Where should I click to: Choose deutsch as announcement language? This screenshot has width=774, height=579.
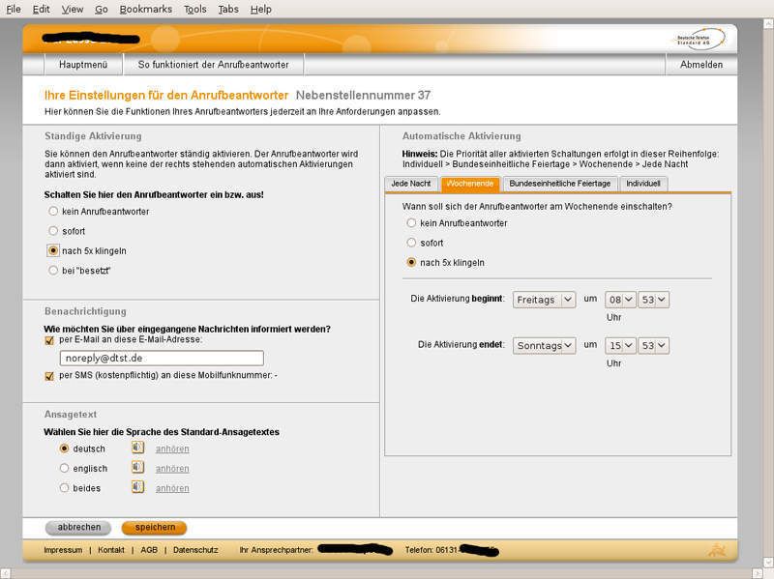[64, 449]
